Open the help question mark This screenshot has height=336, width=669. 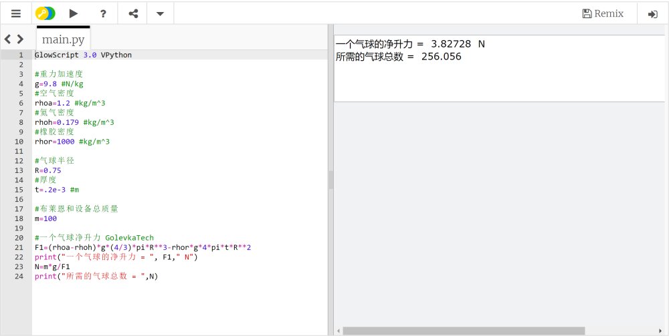(103, 13)
